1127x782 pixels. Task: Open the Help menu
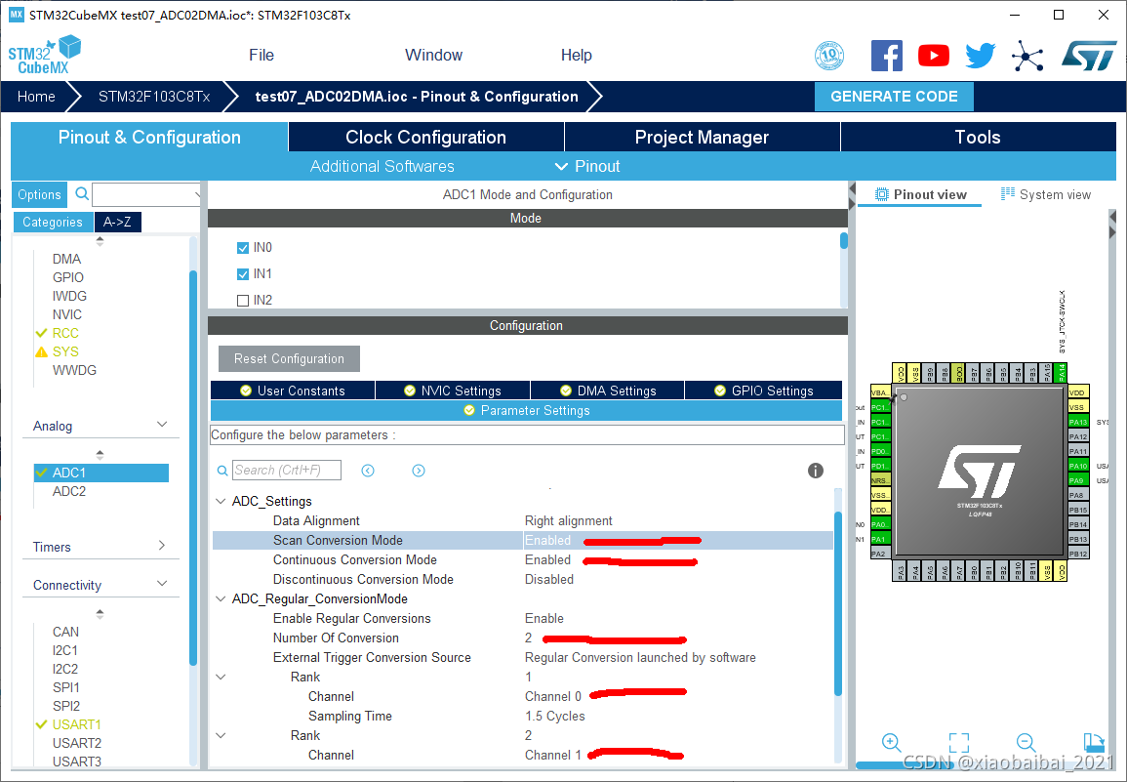click(576, 56)
